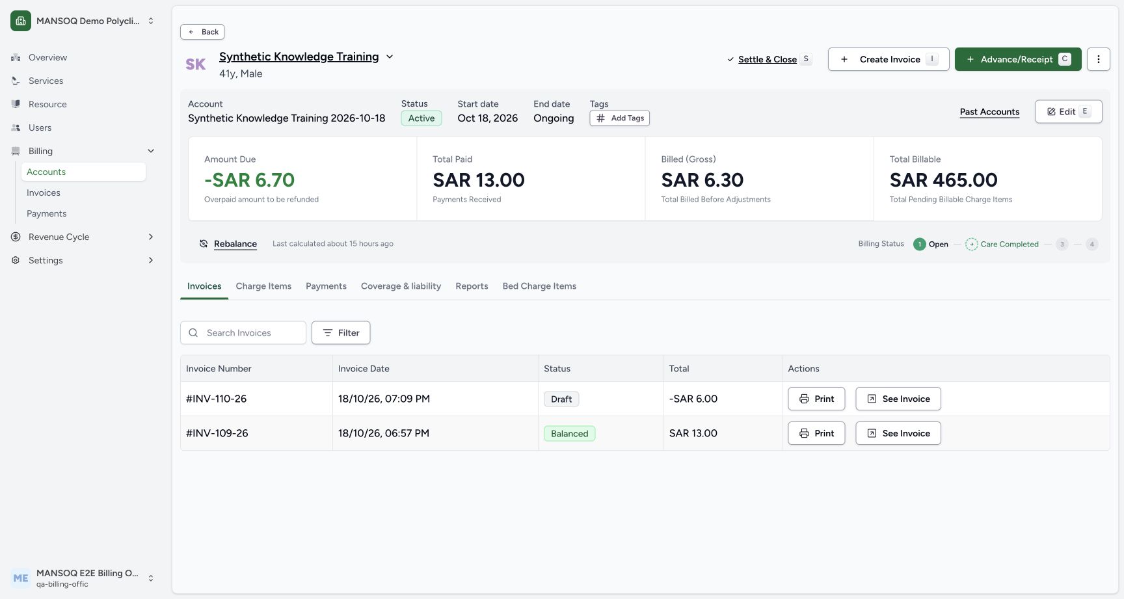Click the Revenue Cycle dollar icon
1124x599 pixels.
tap(16, 237)
